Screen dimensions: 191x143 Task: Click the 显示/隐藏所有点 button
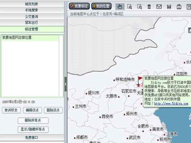coord(33,129)
